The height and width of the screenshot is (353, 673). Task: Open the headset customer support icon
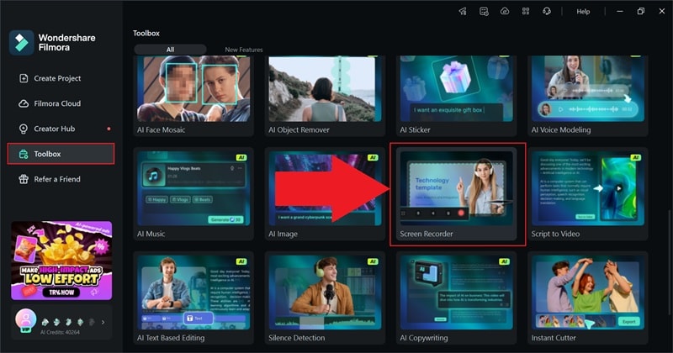pos(547,12)
